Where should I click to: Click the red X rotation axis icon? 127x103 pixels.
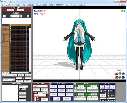tap(117, 74)
